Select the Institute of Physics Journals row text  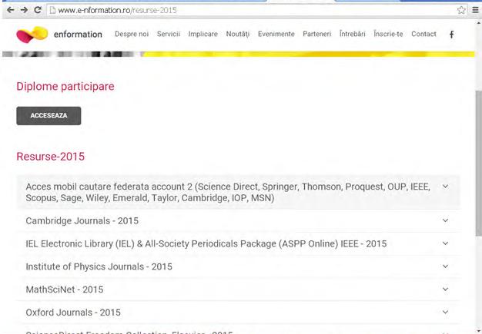pos(99,266)
